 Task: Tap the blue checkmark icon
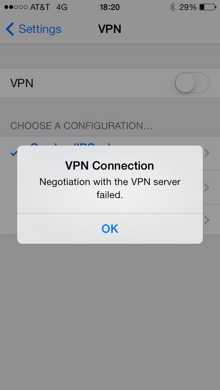coord(13,153)
